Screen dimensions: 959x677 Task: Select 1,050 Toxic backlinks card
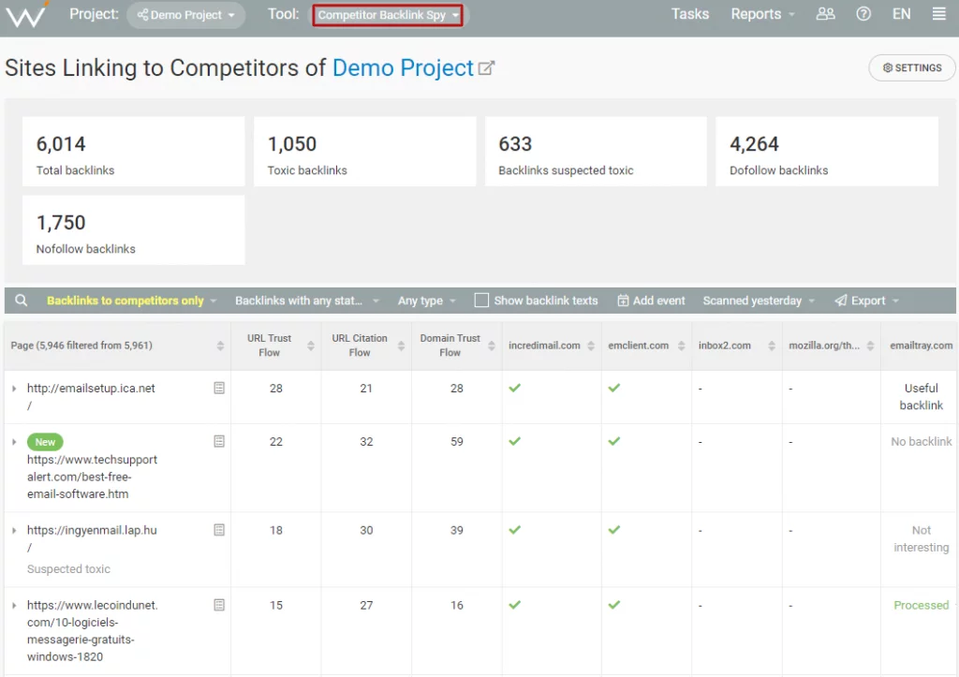364,152
